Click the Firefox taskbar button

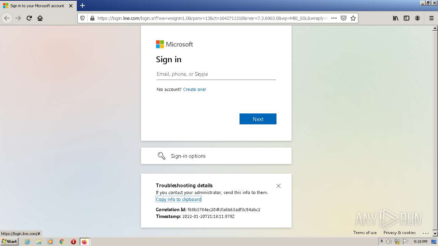85,242
